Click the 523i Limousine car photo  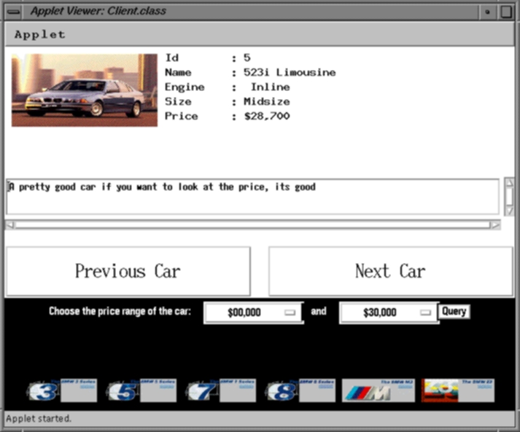85,90
